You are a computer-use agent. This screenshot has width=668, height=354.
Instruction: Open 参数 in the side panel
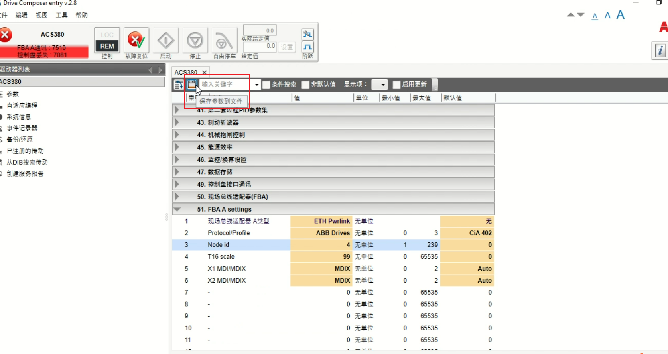pos(13,94)
